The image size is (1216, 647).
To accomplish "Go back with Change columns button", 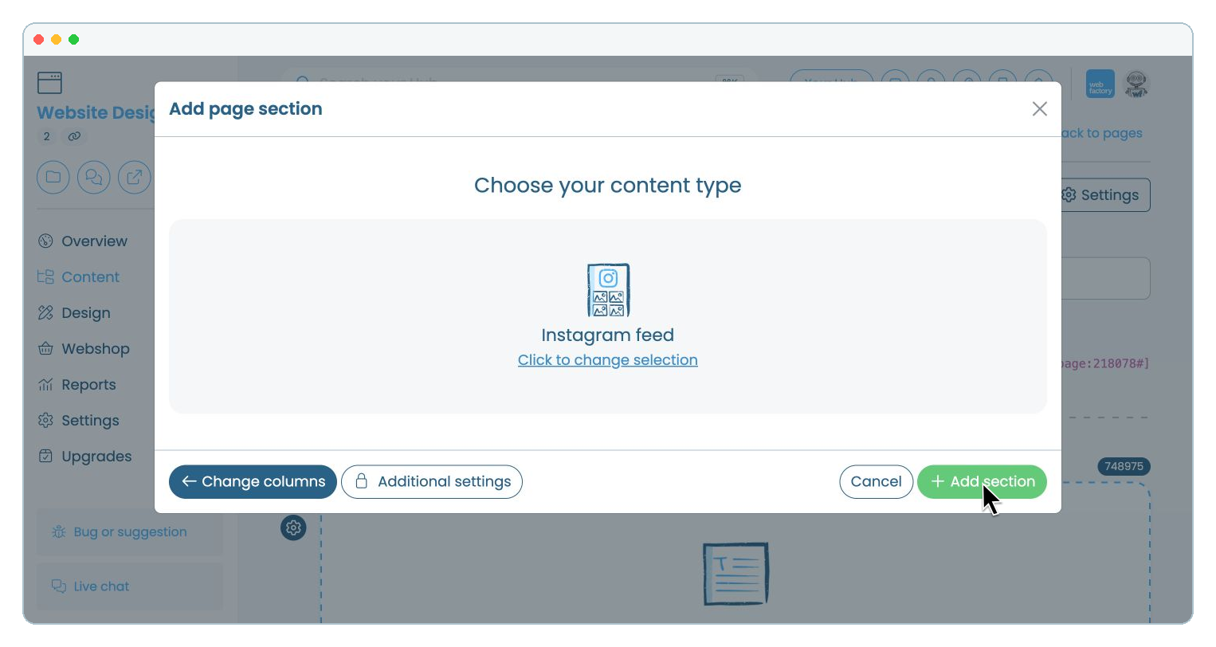I will [x=253, y=481].
